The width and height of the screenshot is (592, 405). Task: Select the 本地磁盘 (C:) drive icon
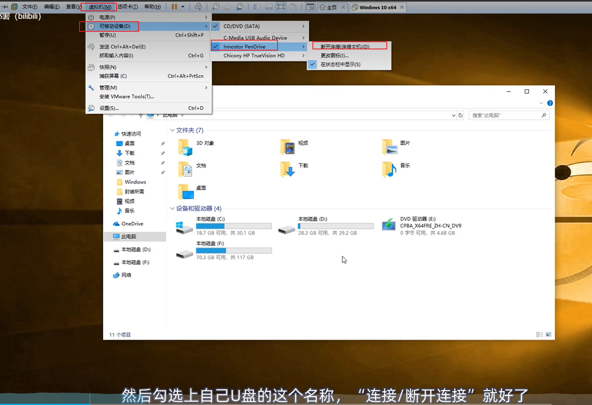[x=184, y=227]
